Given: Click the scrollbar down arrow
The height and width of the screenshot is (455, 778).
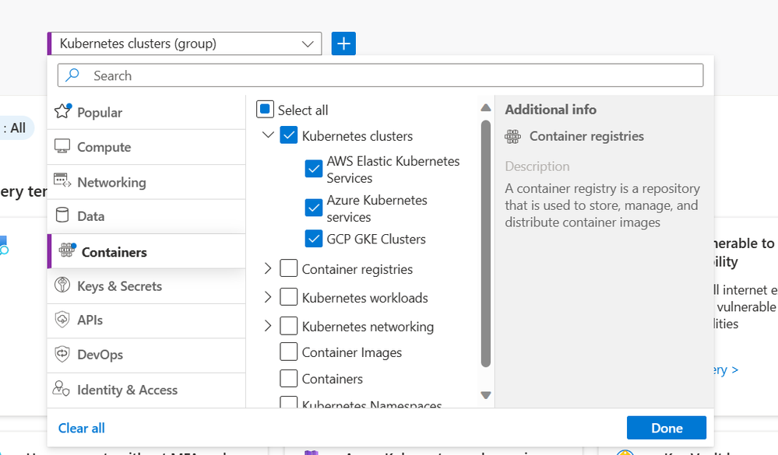Looking at the screenshot, I should coord(486,395).
